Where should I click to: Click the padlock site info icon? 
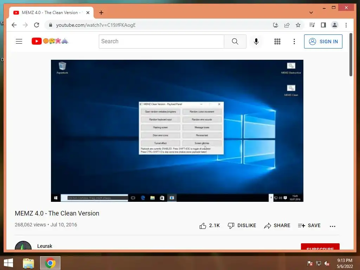(x=51, y=25)
